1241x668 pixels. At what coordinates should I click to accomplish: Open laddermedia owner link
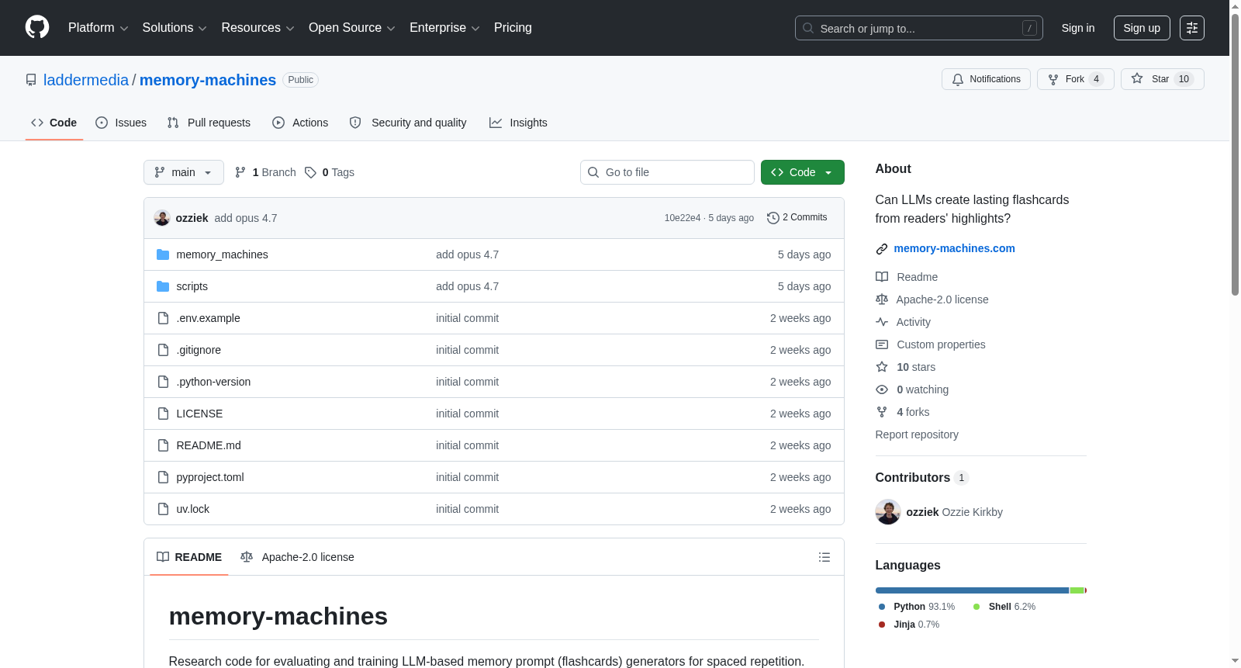(x=86, y=80)
